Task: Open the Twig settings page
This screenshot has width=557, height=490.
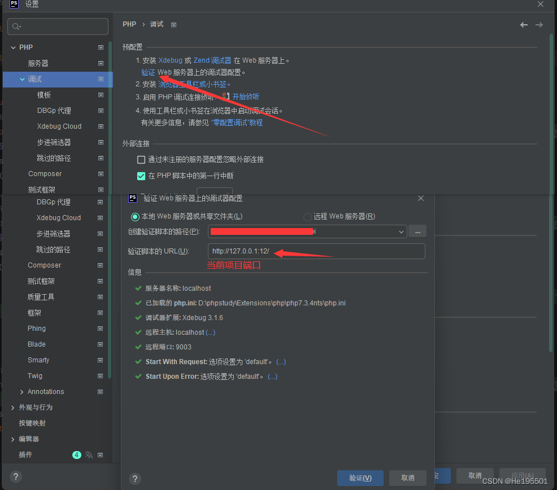Action: 35,375
